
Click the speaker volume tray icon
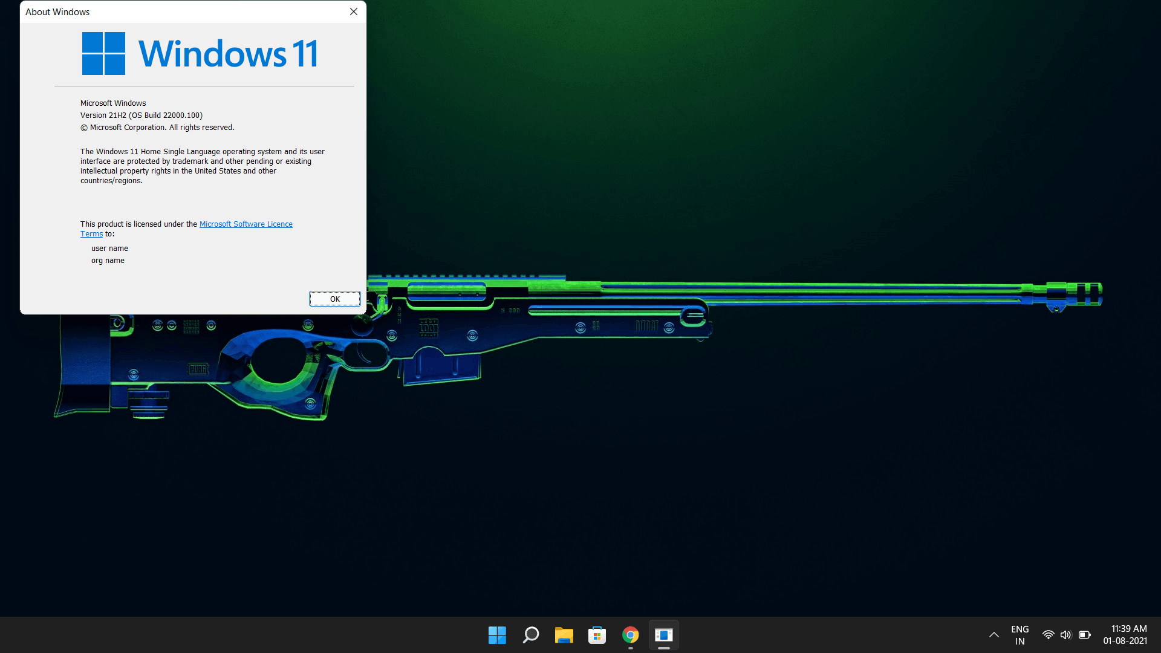[1065, 635]
